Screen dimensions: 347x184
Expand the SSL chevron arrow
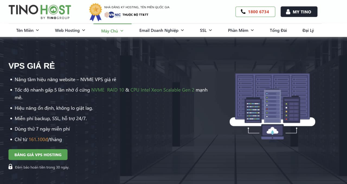click(210, 30)
